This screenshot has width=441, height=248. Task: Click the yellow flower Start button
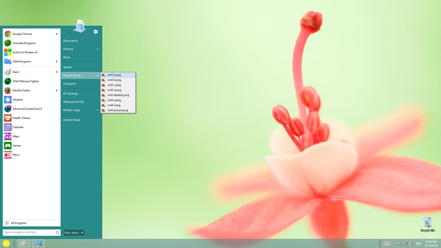click(x=6, y=243)
